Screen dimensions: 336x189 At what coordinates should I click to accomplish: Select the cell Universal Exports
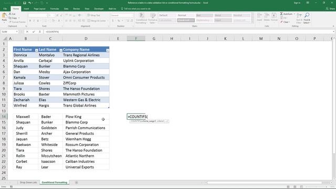click(x=86, y=167)
